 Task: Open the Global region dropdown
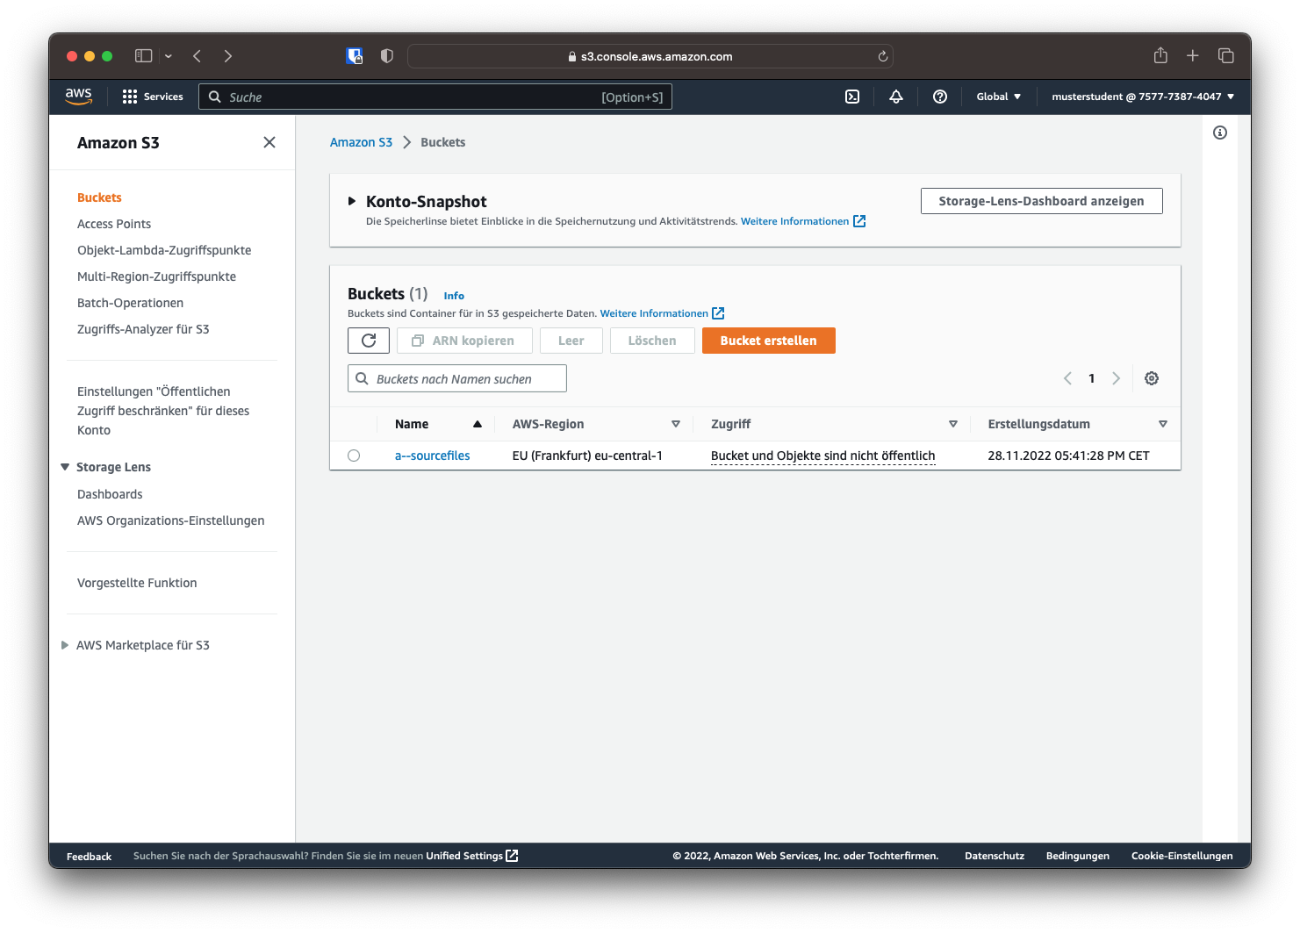[999, 97]
